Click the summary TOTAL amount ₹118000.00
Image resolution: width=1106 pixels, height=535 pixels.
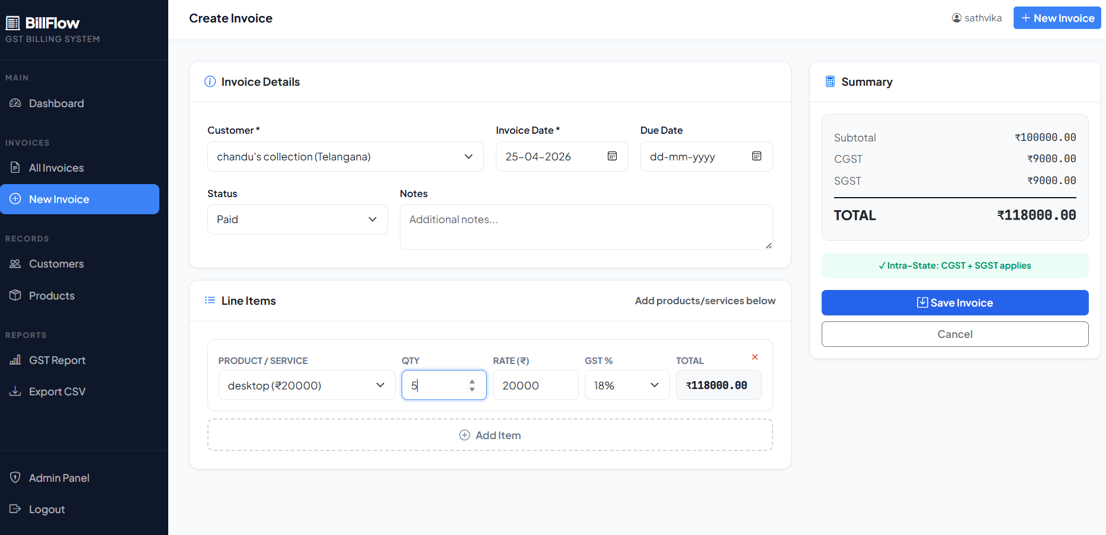[x=1037, y=215]
